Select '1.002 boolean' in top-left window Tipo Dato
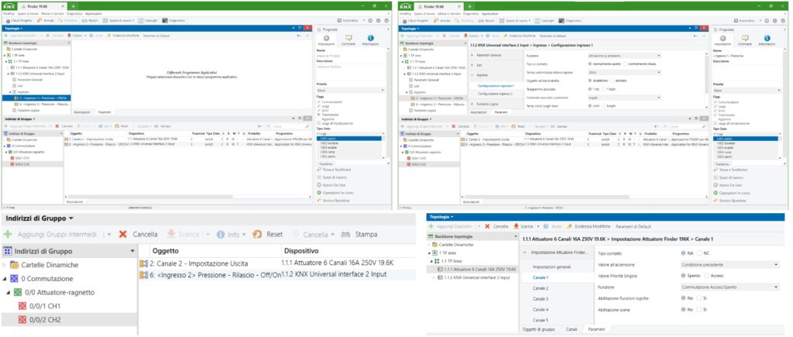Viewport: 793px width, 337px height. 328,143
